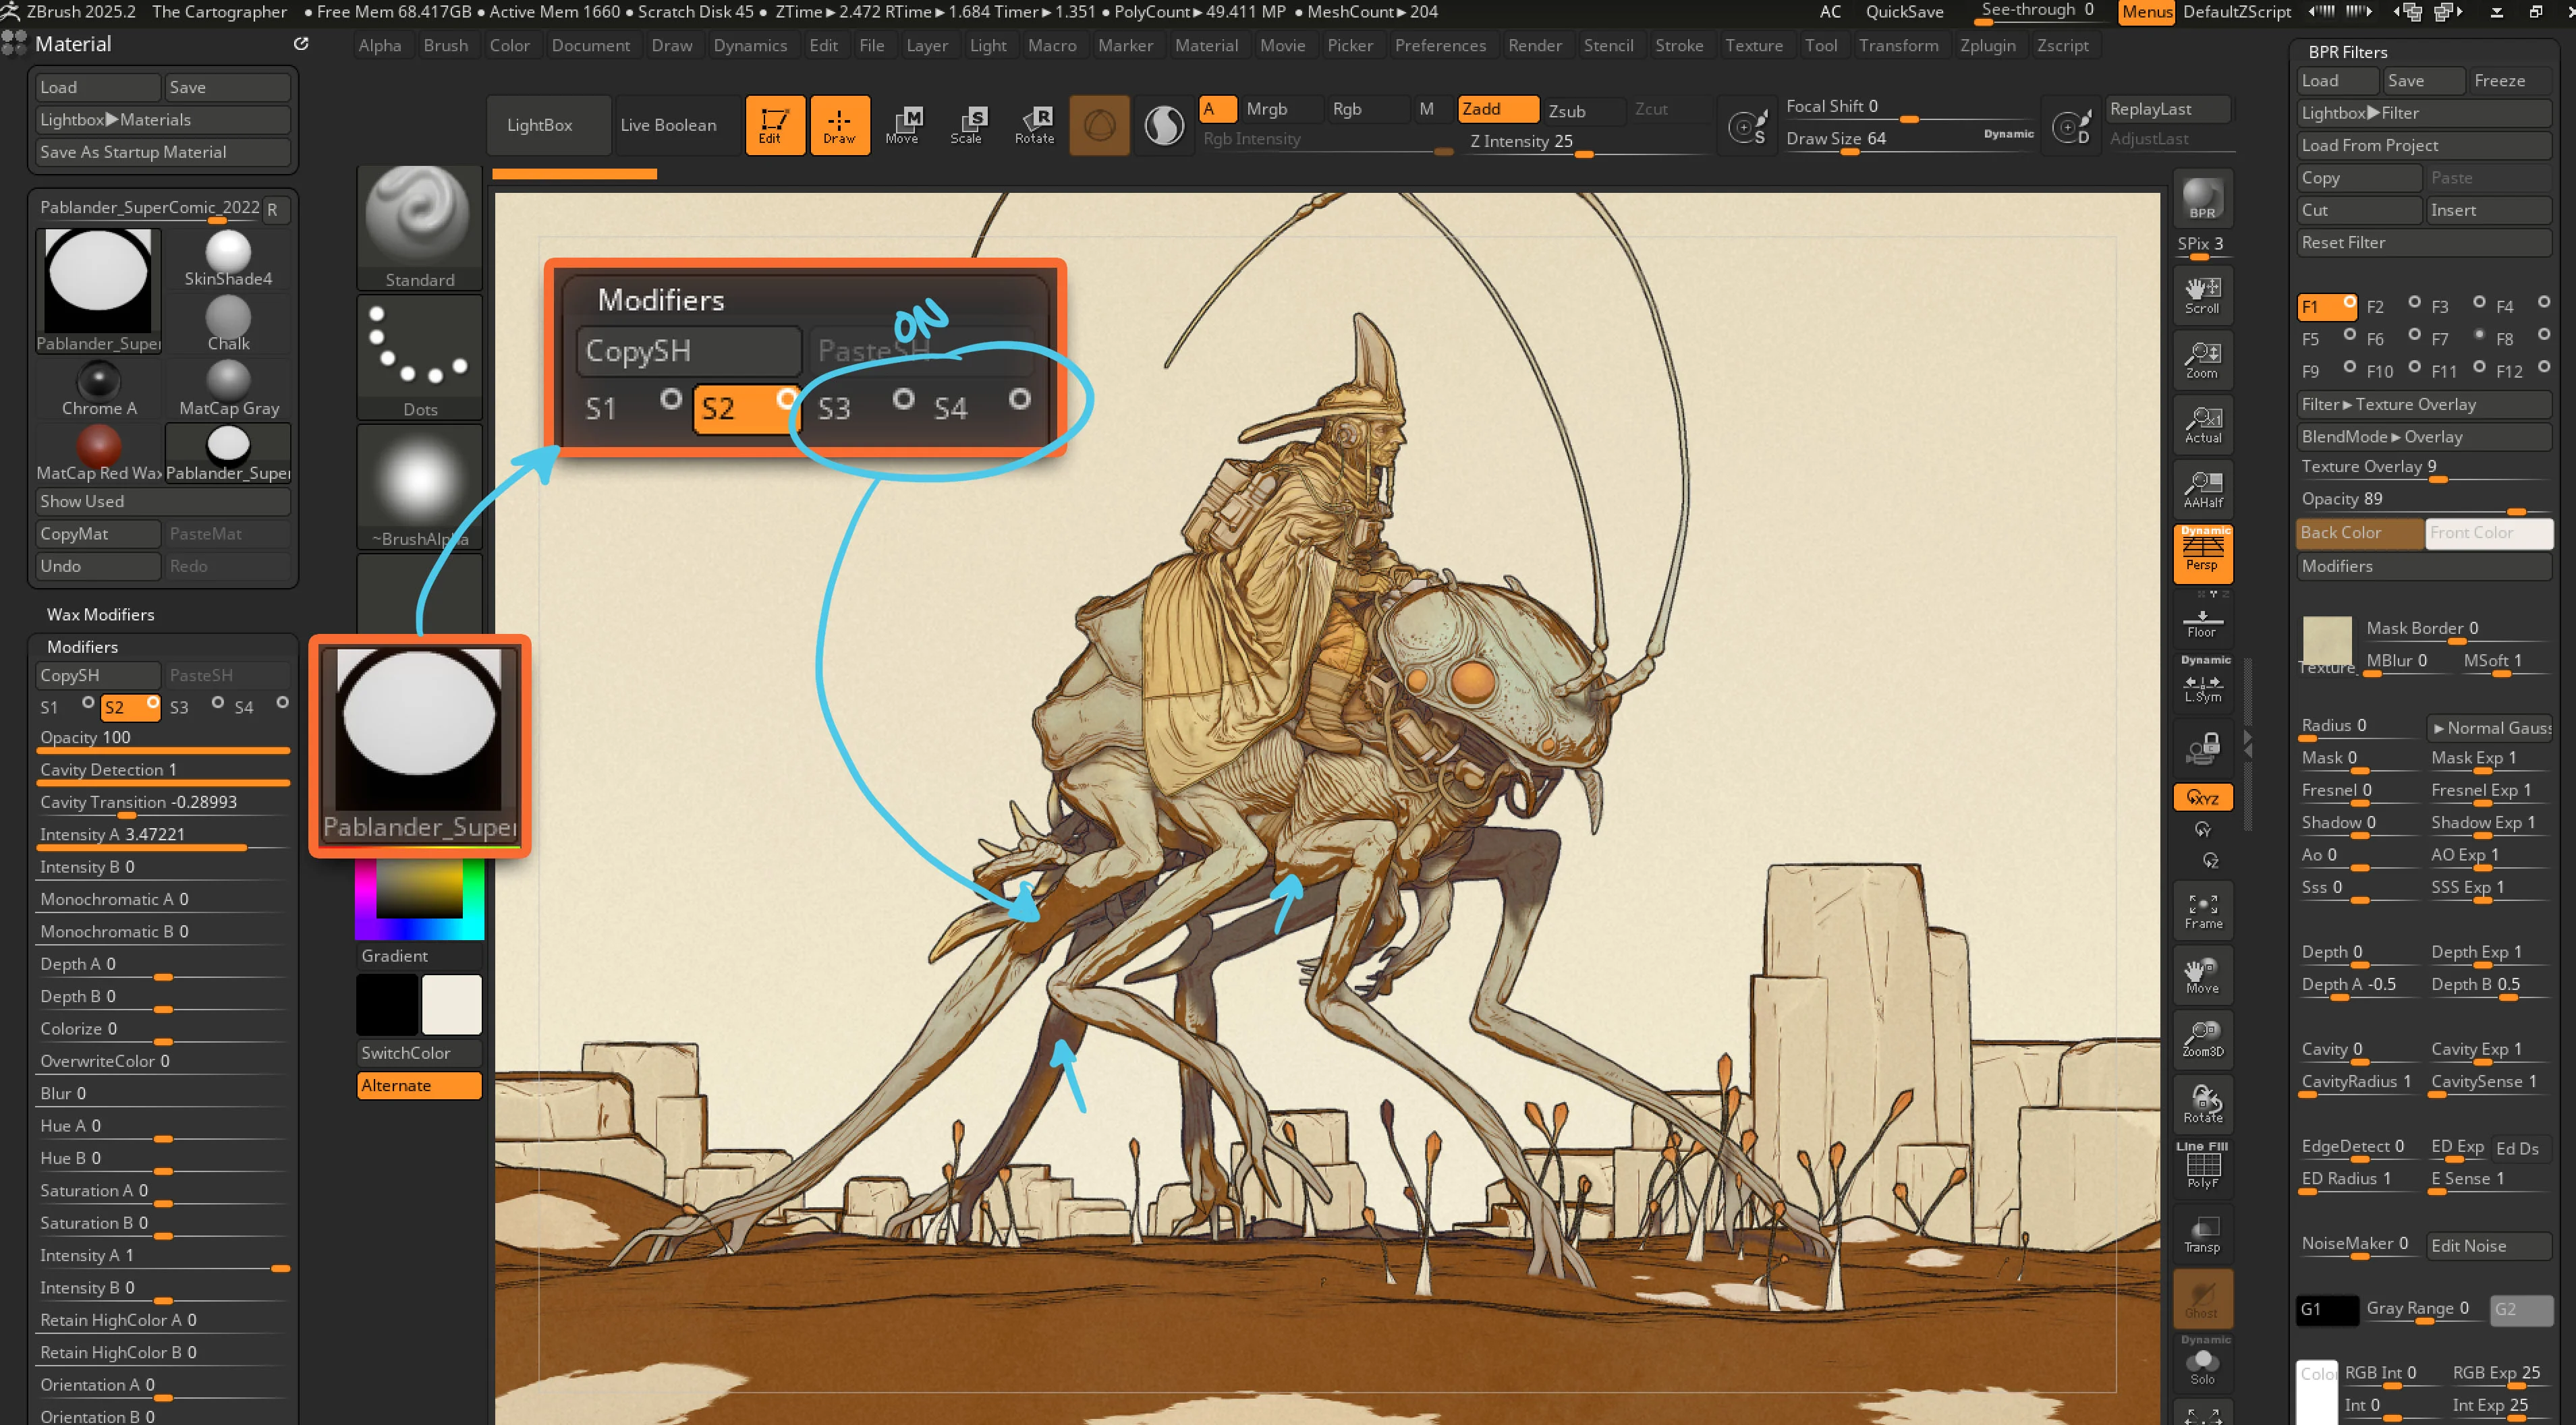Open the Stroke menu
The width and height of the screenshot is (2576, 1425).
[x=1679, y=45]
